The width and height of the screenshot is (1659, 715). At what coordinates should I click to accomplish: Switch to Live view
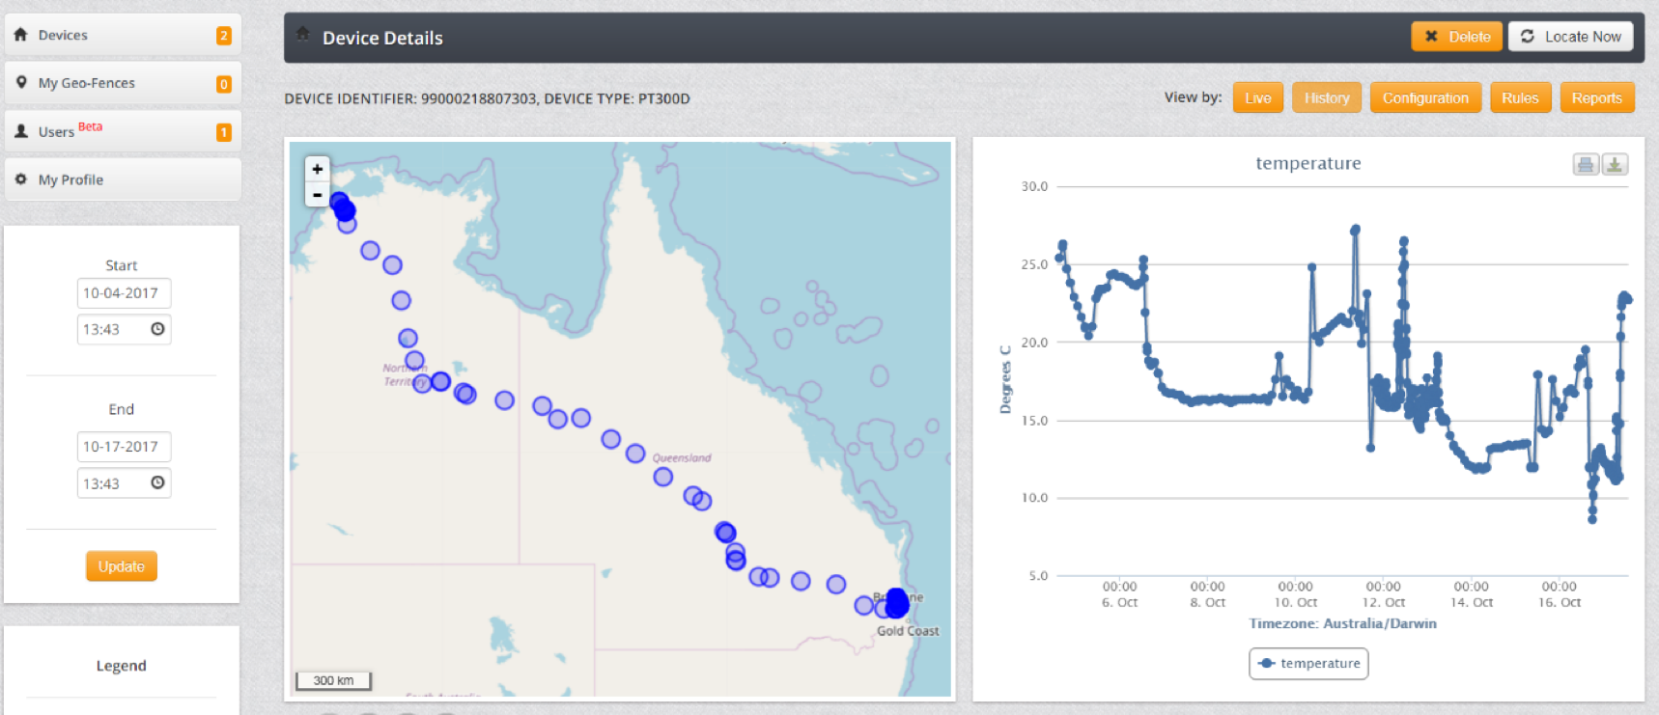pyautogui.click(x=1258, y=97)
